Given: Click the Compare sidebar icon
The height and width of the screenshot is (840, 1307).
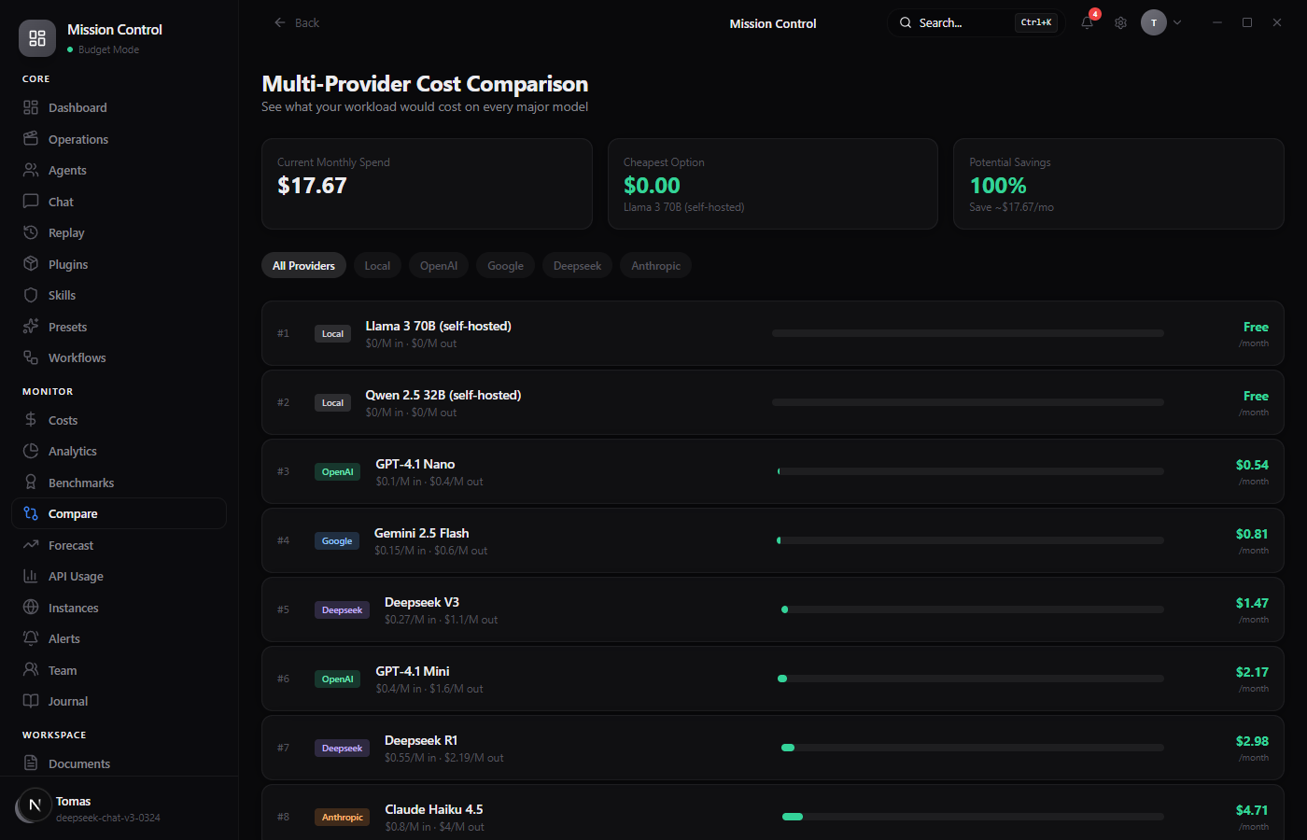Looking at the screenshot, I should tap(31, 513).
